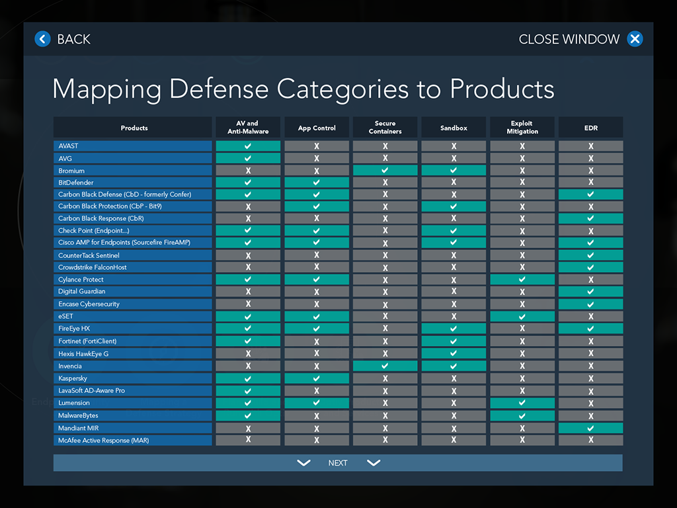Select the FireEye HX row
Viewport: 677px width, 508px height.
click(x=132, y=329)
